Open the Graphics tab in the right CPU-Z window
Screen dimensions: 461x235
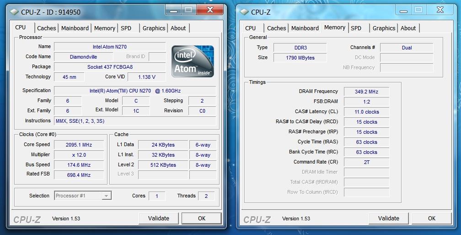[x=384, y=28]
